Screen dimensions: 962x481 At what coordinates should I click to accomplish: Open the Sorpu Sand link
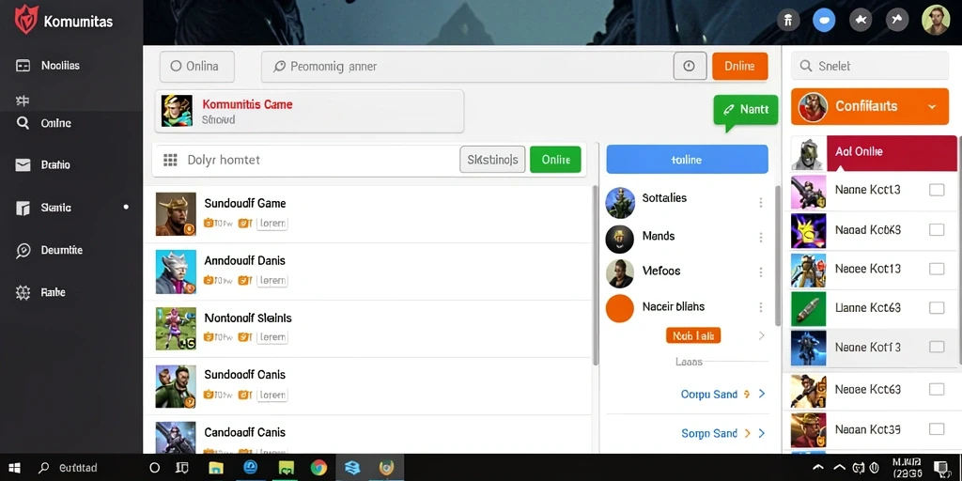[709, 434]
